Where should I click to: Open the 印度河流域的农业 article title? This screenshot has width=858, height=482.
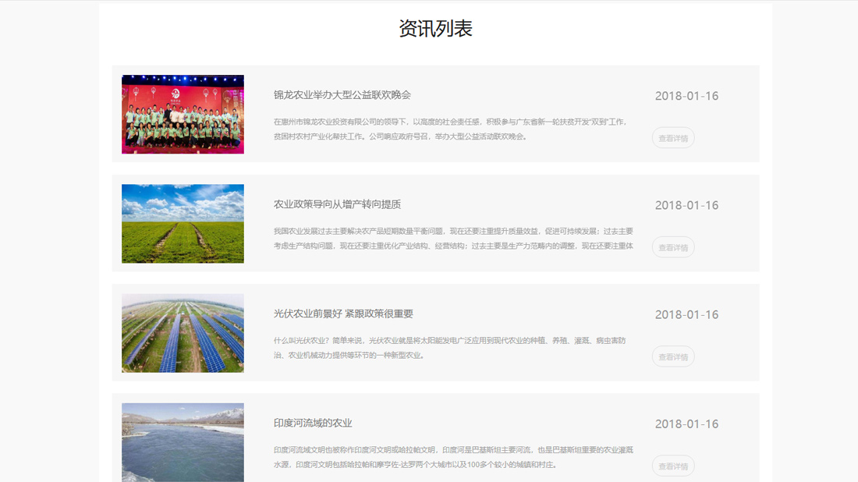(313, 423)
